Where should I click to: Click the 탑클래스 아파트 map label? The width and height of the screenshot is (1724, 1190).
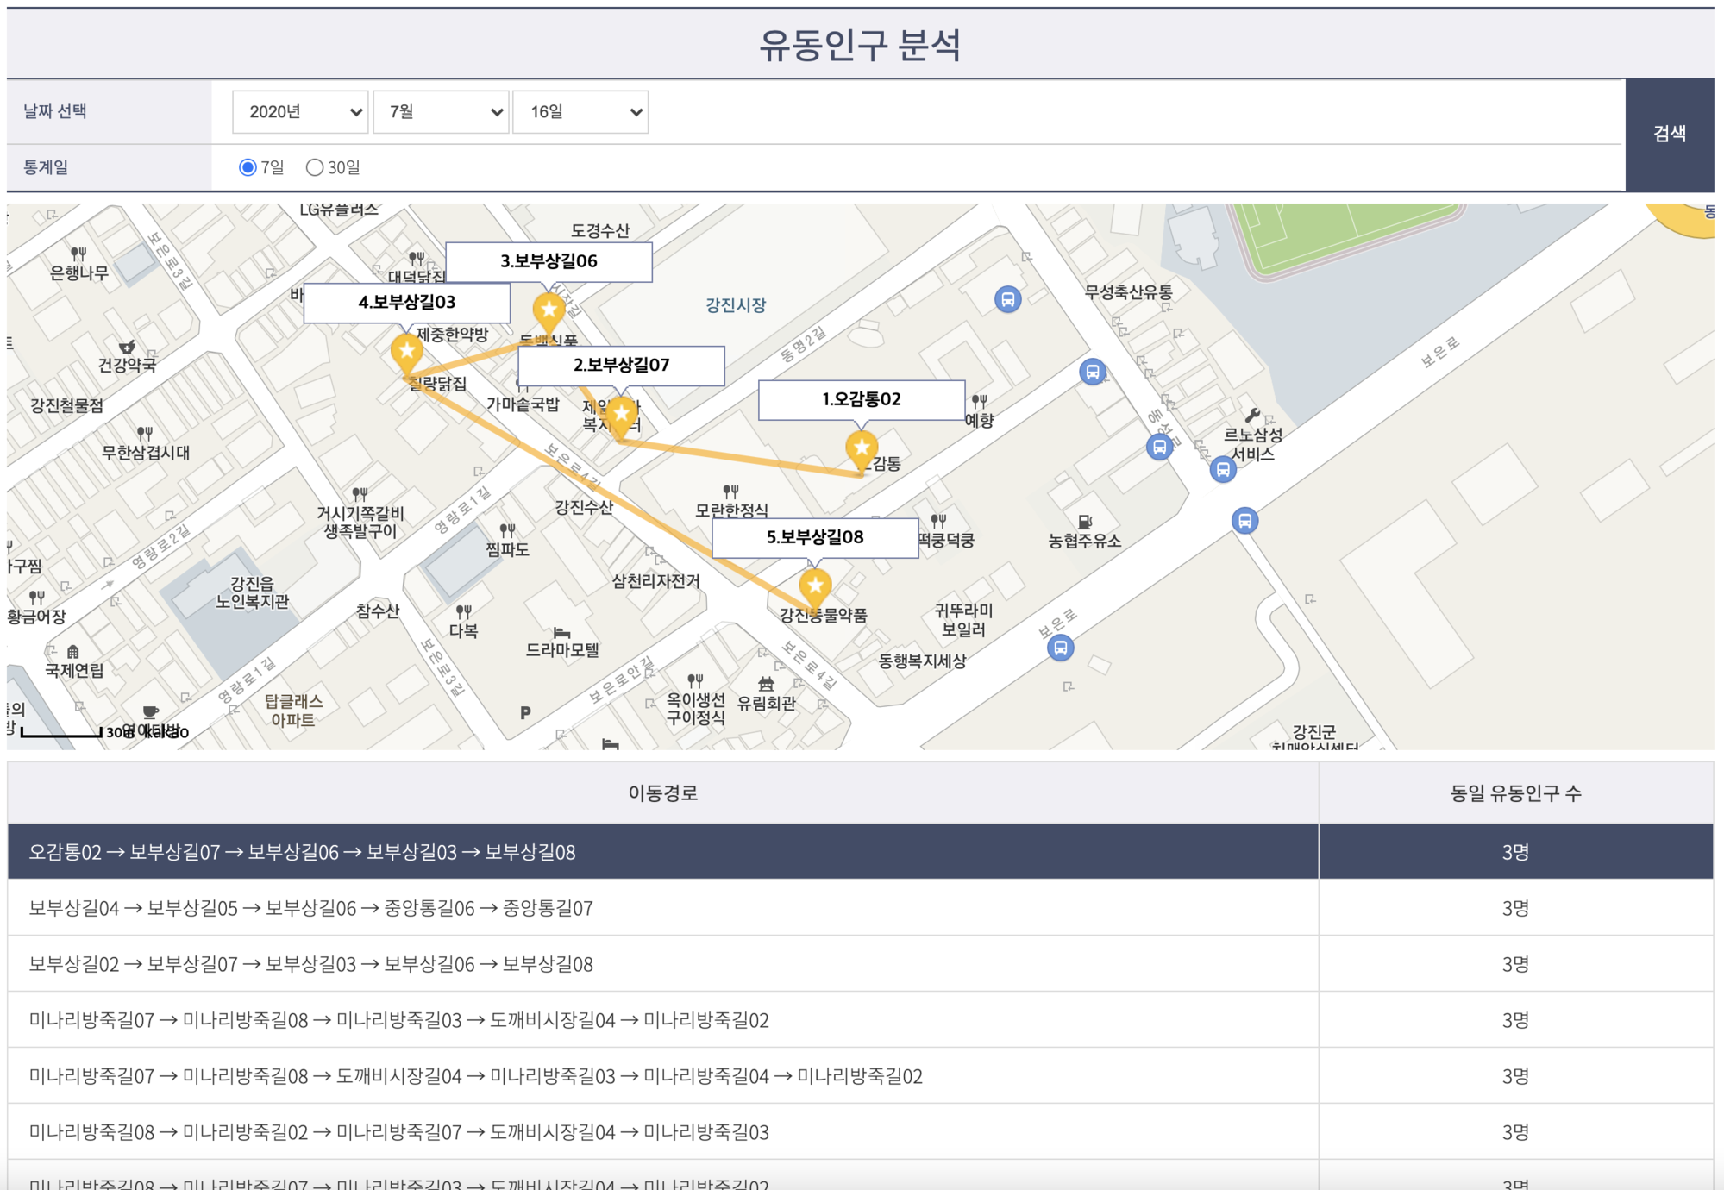[x=293, y=711]
